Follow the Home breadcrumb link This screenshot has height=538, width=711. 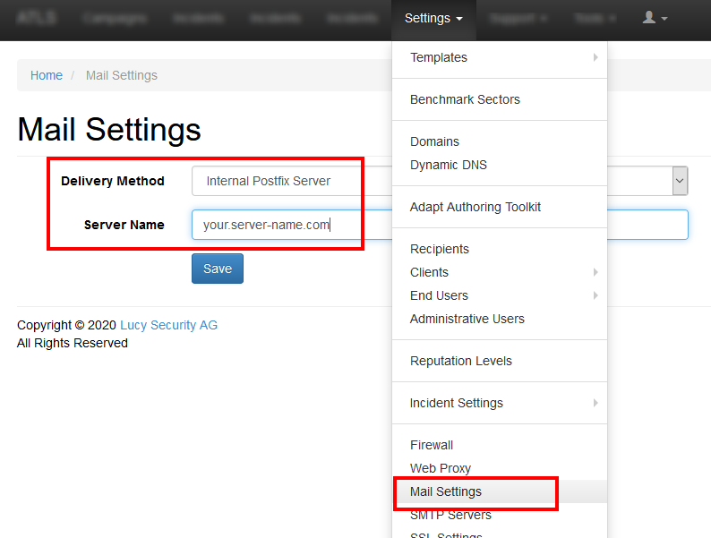(x=47, y=75)
